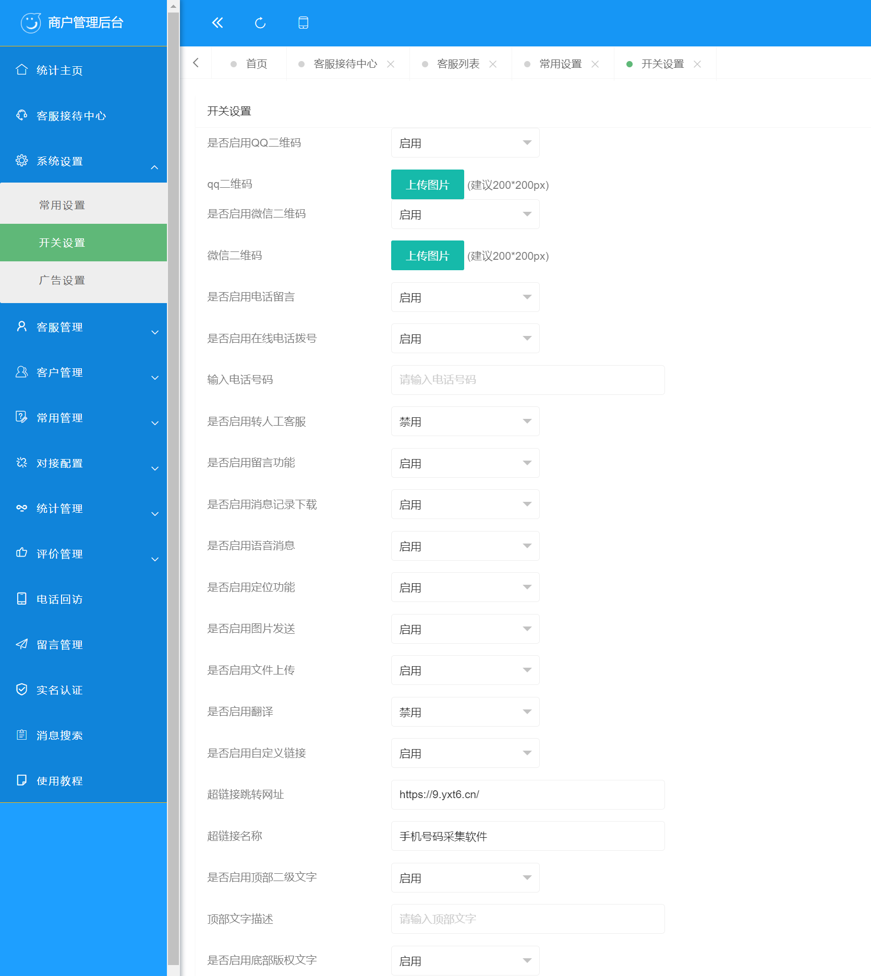The width and height of the screenshot is (871, 976).
Task: Click the user icon beside 客户管理
Action: 21,372
